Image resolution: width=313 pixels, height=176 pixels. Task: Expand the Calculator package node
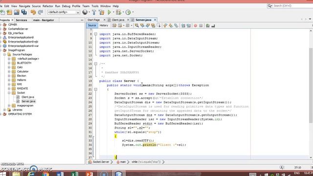(9, 71)
